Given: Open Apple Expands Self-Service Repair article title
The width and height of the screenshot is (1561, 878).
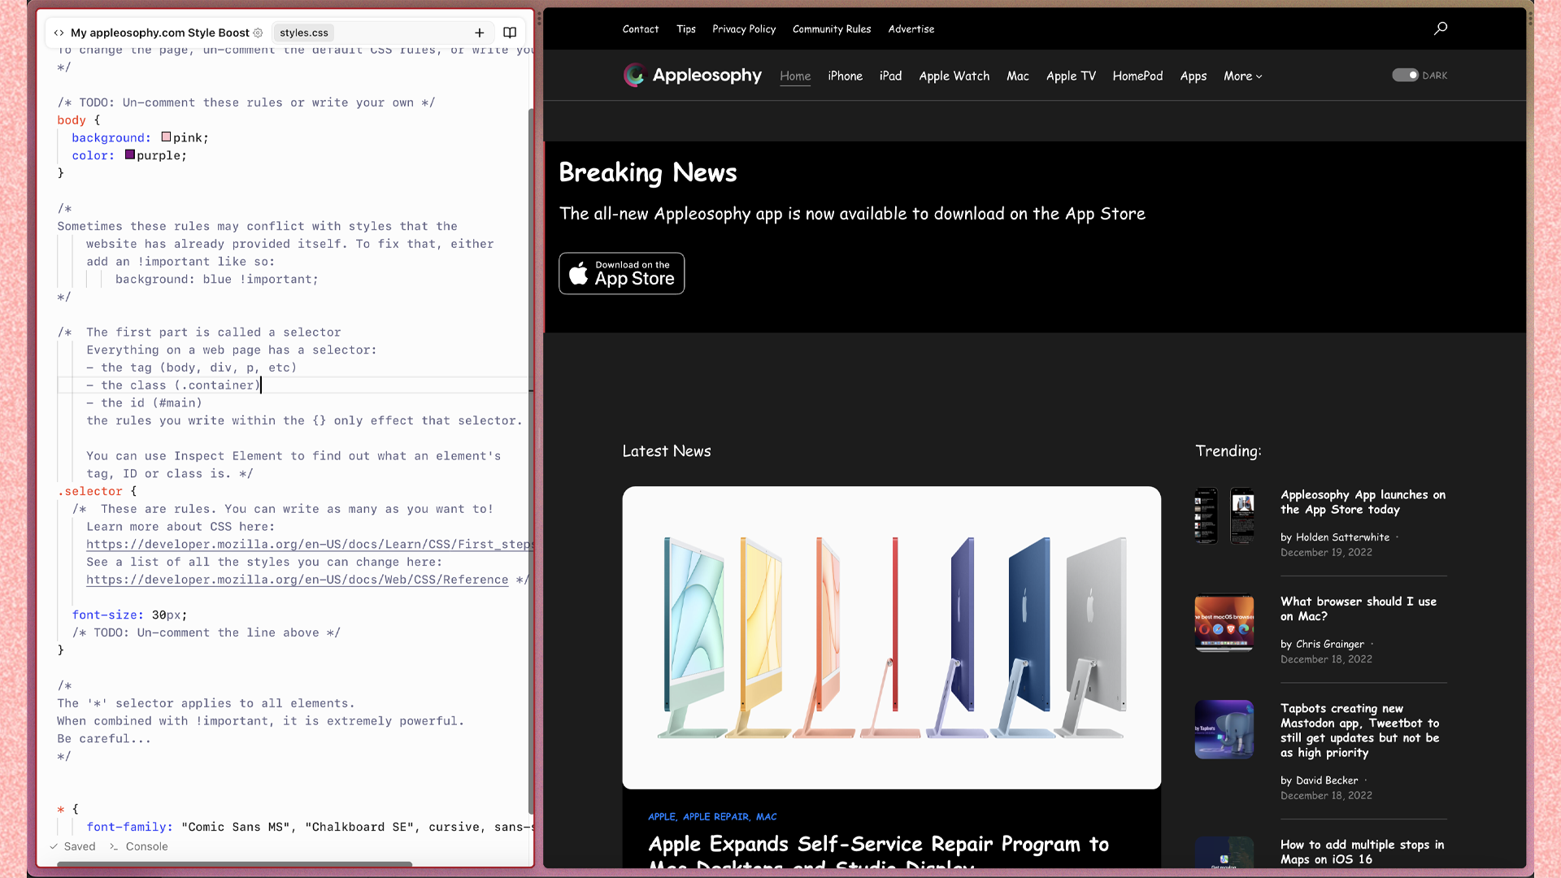Looking at the screenshot, I should click(878, 852).
